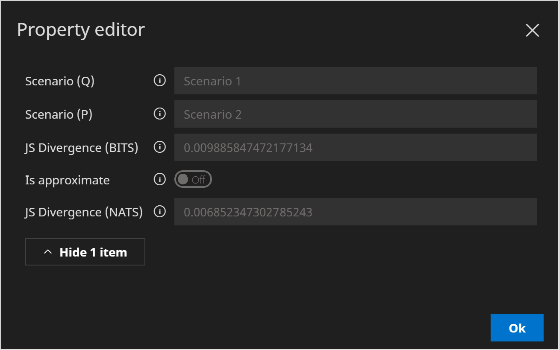Screen dimensions: 559x350
Task: Click the Scenario (P) label
Action: [59, 114]
